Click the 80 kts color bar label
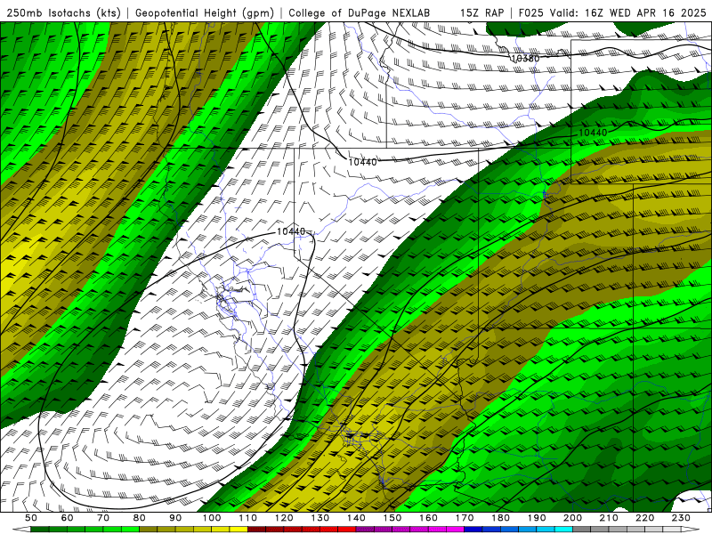Viewport: 712px width, 534px height. click(x=140, y=518)
